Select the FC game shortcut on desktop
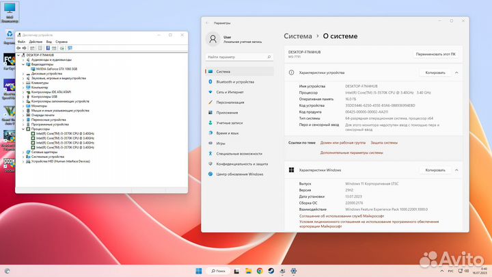 (x=9, y=62)
